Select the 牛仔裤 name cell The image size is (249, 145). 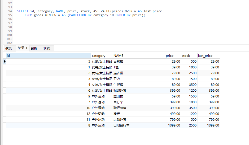coord(139,85)
